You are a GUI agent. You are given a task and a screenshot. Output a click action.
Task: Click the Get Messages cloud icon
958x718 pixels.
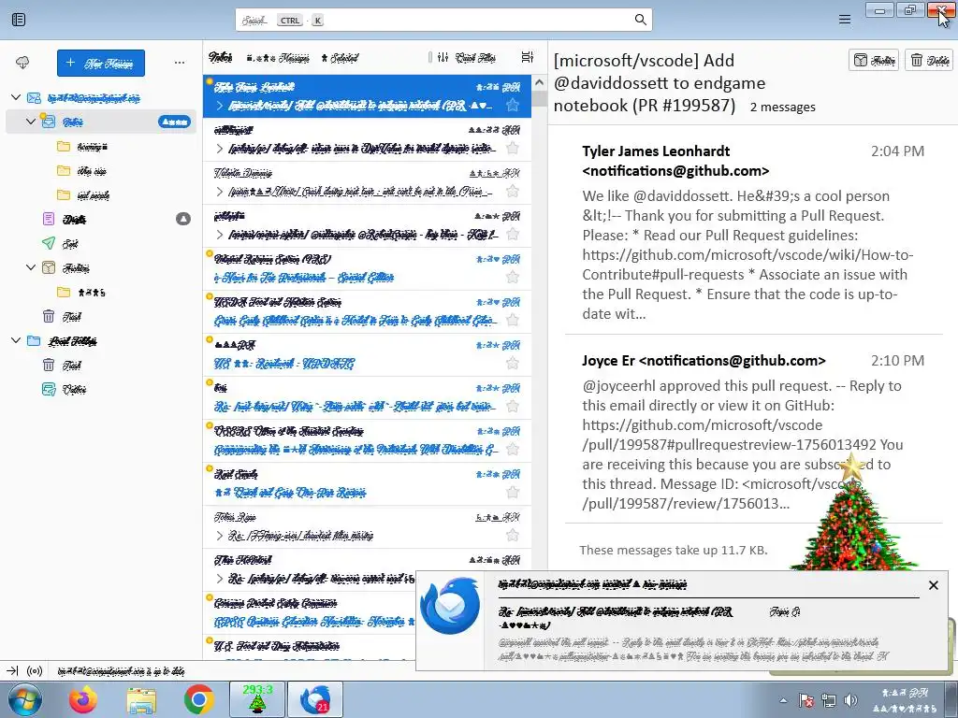22,63
